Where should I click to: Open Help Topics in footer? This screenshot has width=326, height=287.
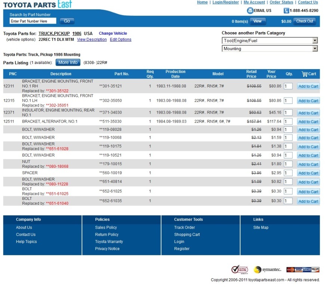(x=27, y=241)
